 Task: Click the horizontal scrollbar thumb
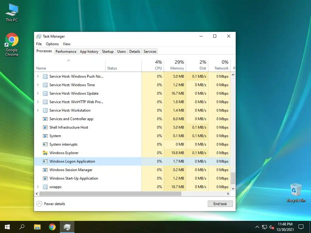(110, 194)
